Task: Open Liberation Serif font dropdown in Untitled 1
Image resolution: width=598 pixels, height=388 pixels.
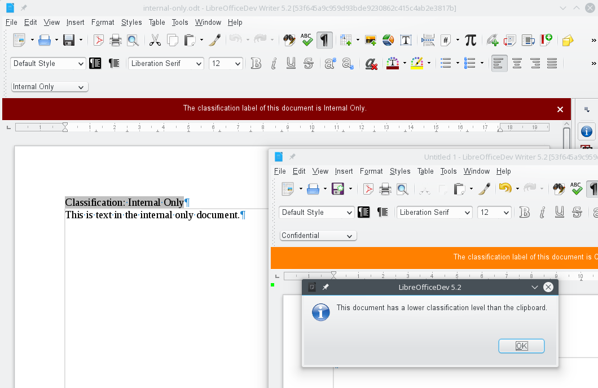Action: (x=467, y=213)
